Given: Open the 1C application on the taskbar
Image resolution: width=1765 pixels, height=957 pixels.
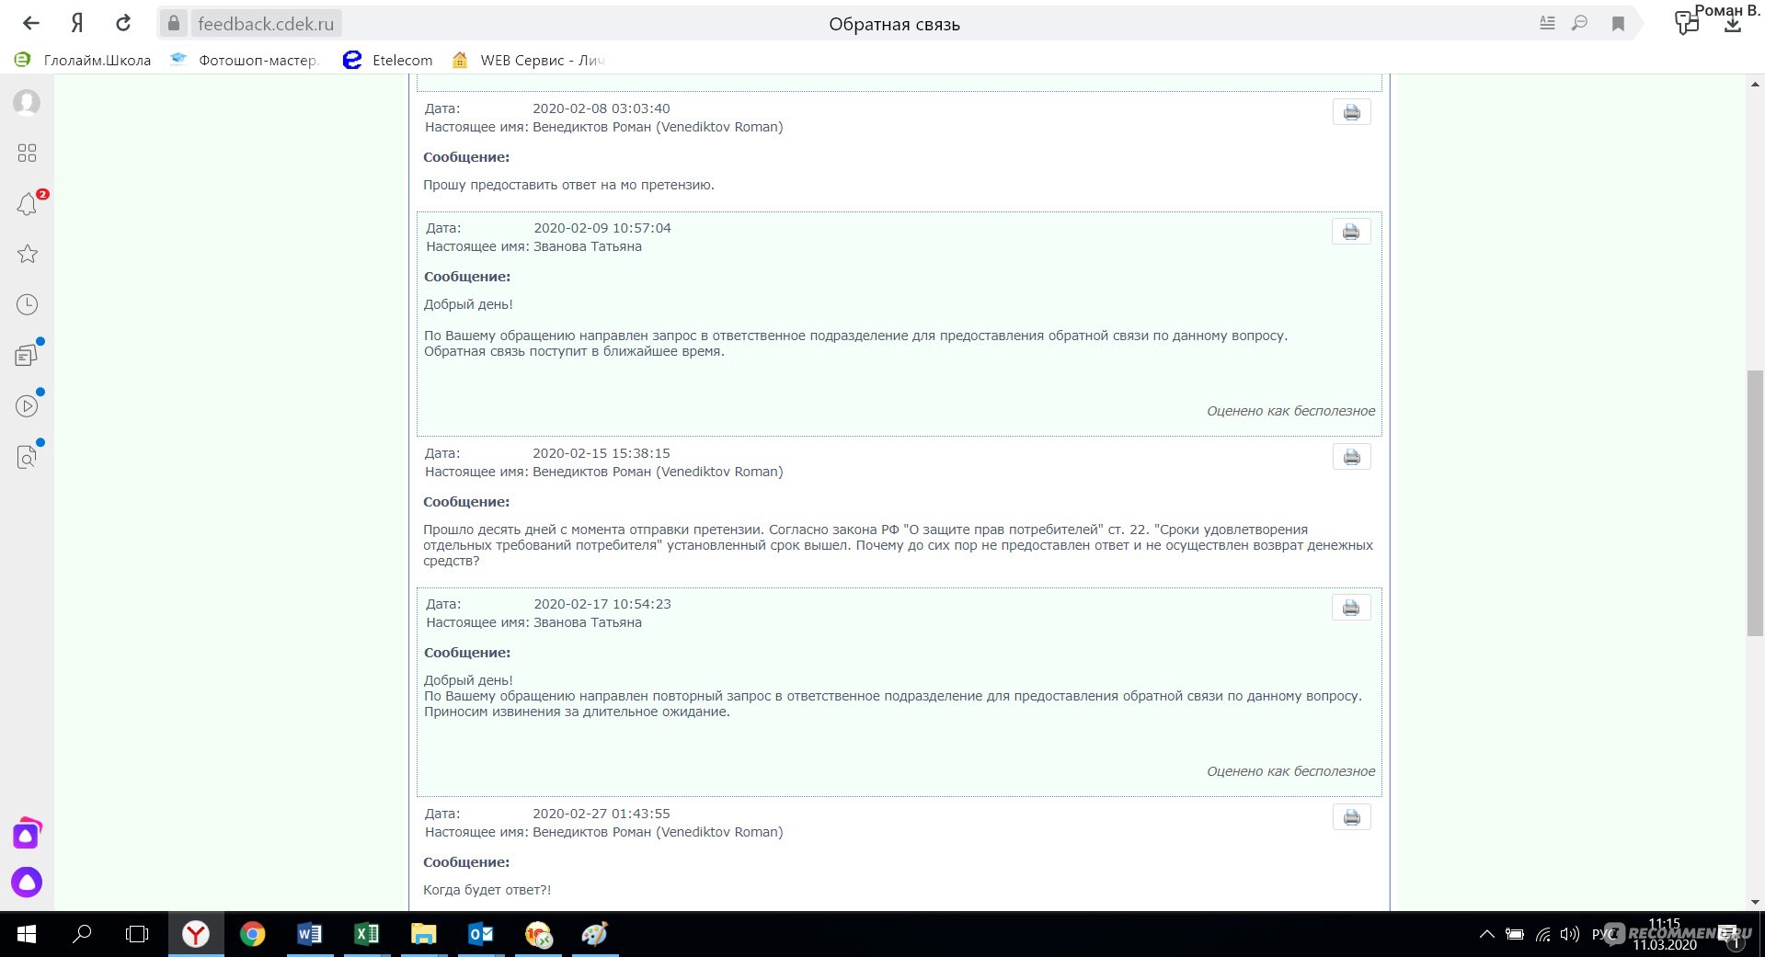Looking at the screenshot, I should pyautogui.click(x=538, y=934).
